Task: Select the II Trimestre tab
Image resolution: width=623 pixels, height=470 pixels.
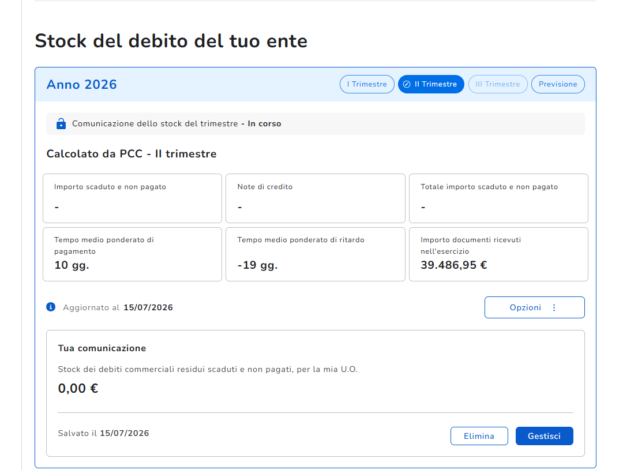Action: (x=431, y=84)
